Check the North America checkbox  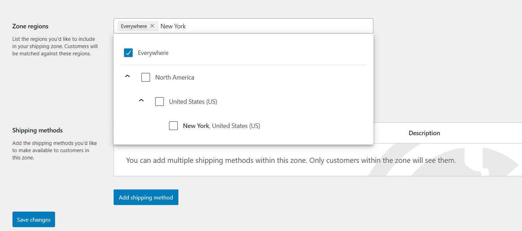coord(145,77)
